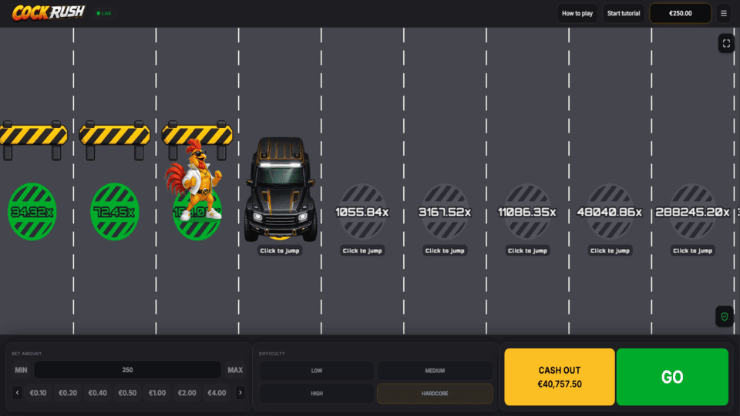The image size is (740, 416).
Task: Click the 72.45x green multiplier disc
Action: pyautogui.click(x=115, y=212)
